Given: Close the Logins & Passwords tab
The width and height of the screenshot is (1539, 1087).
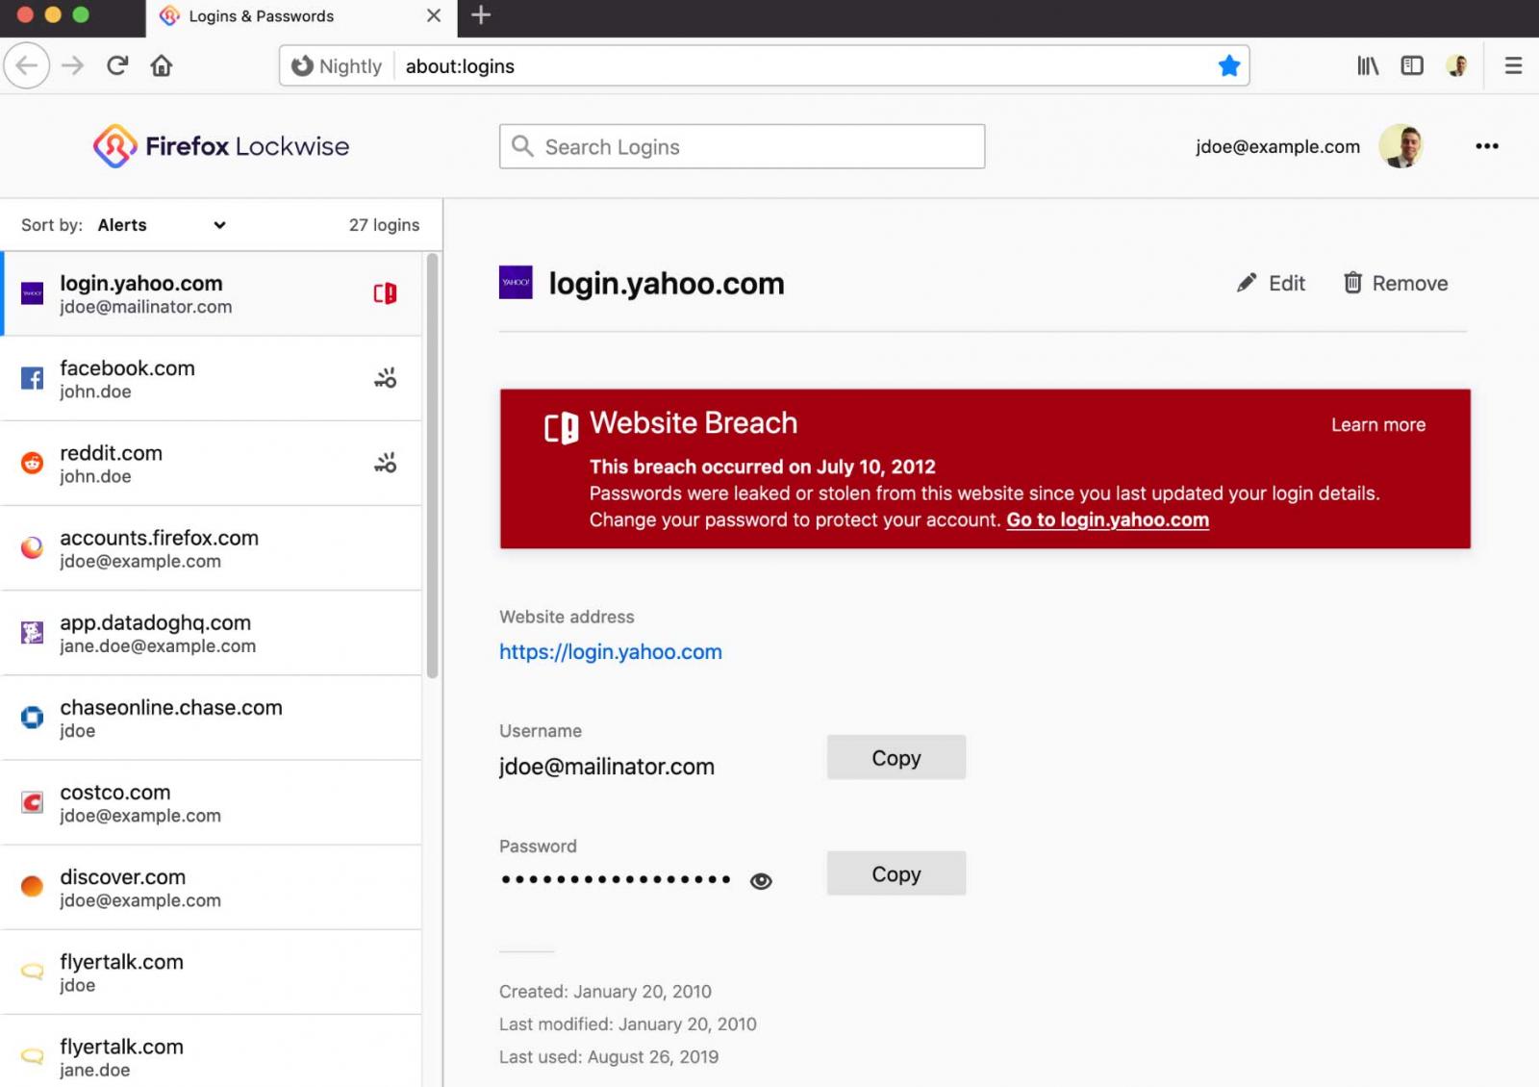Looking at the screenshot, I should (434, 15).
